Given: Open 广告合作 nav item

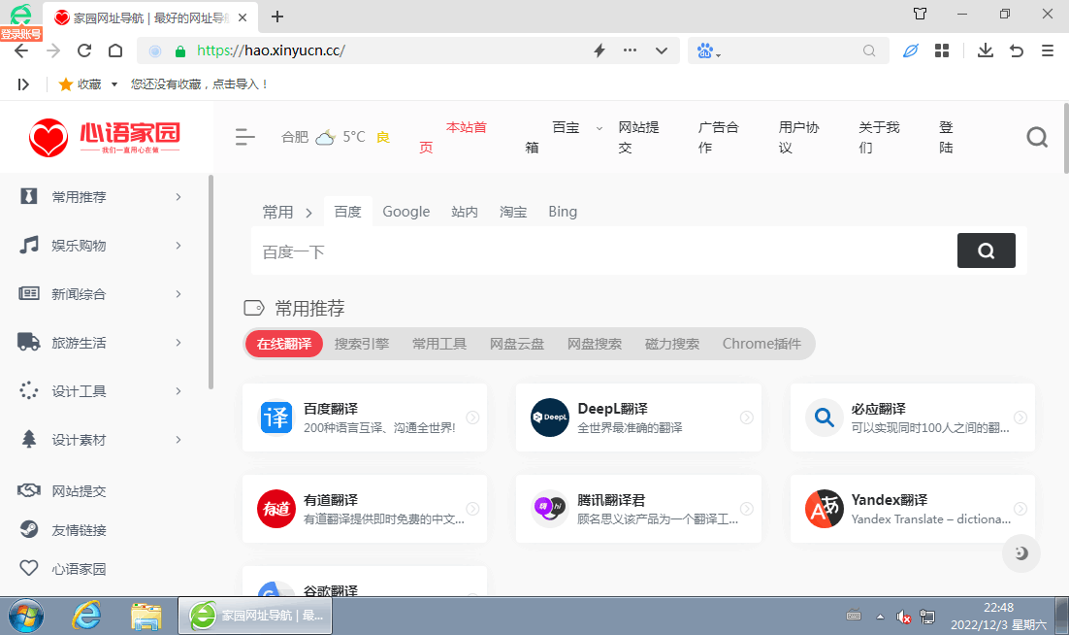Looking at the screenshot, I should [719, 137].
